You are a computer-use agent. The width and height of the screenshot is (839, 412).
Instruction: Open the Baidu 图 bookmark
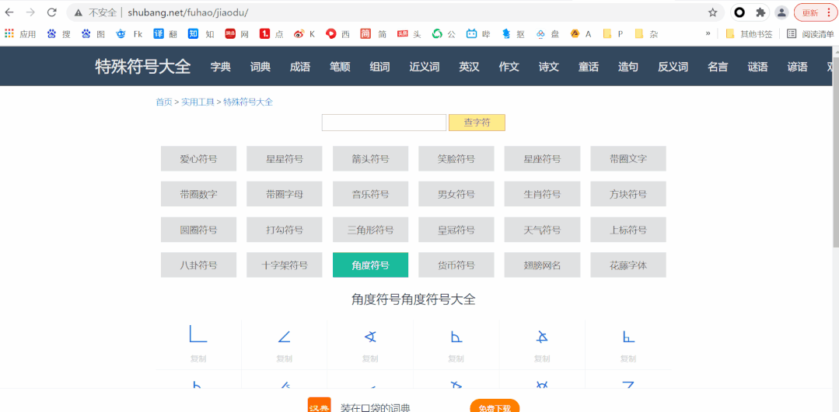(93, 34)
